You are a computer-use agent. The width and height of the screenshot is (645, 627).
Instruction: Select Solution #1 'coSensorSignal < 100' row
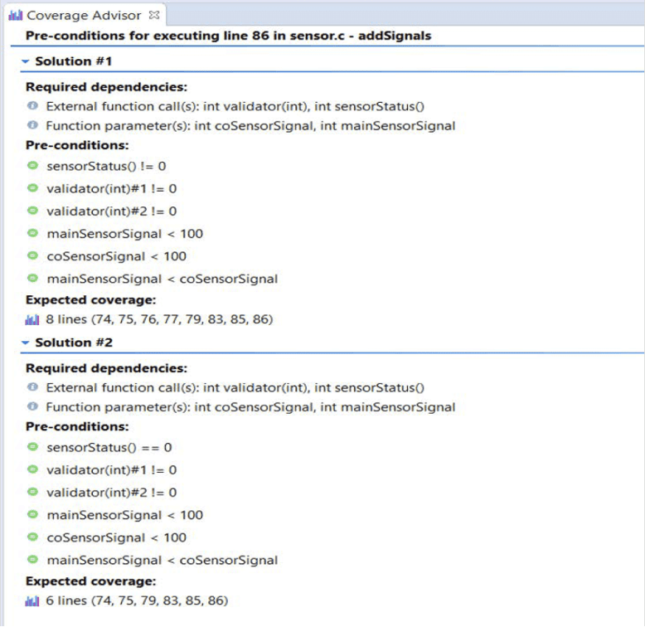[116, 256]
